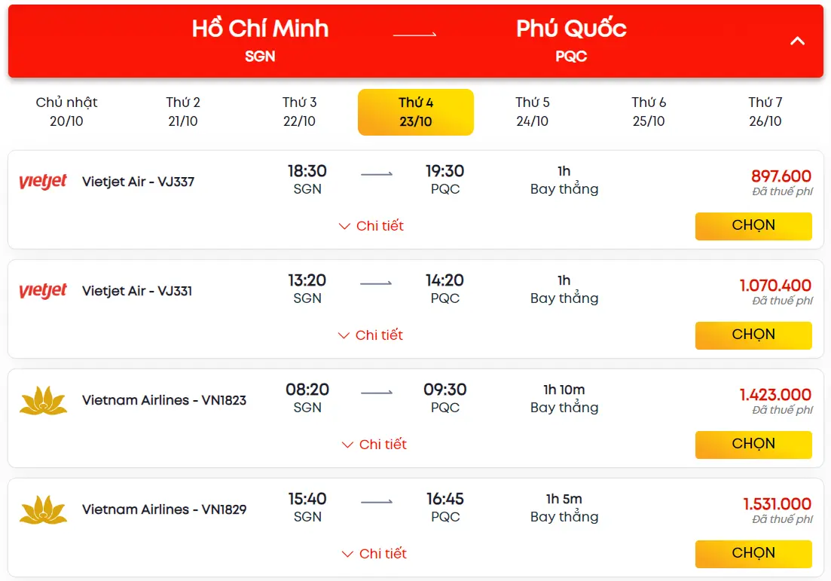Screen dimensions: 831x581
Task: Click the Vietnam Airlines lotus logo for VN1829
Action: point(43,510)
